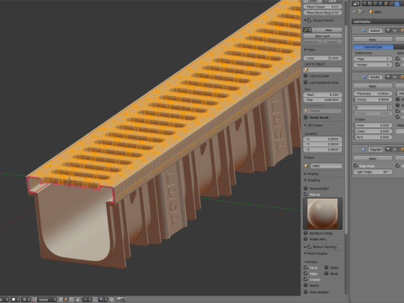Adjust Solidify Clamp slider
Screen dimensions: 404x303
[373, 99]
